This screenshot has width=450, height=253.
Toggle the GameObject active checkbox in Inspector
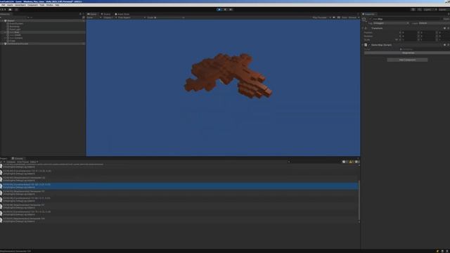coord(371,19)
